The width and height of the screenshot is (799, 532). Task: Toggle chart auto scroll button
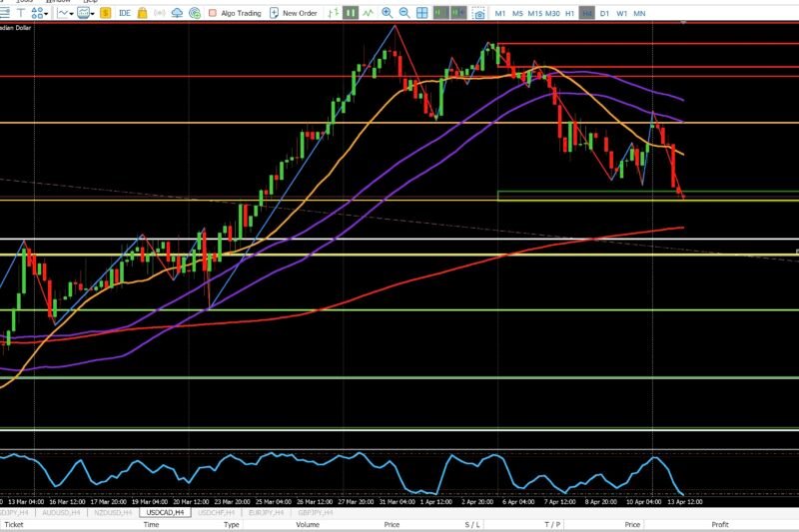click(440, 13)
